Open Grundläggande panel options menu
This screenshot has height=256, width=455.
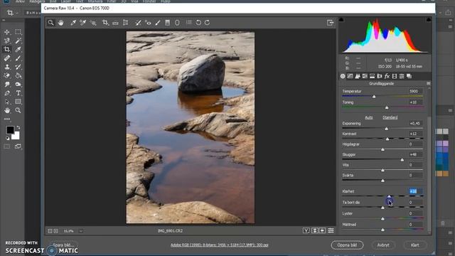(x=428, y=83)
